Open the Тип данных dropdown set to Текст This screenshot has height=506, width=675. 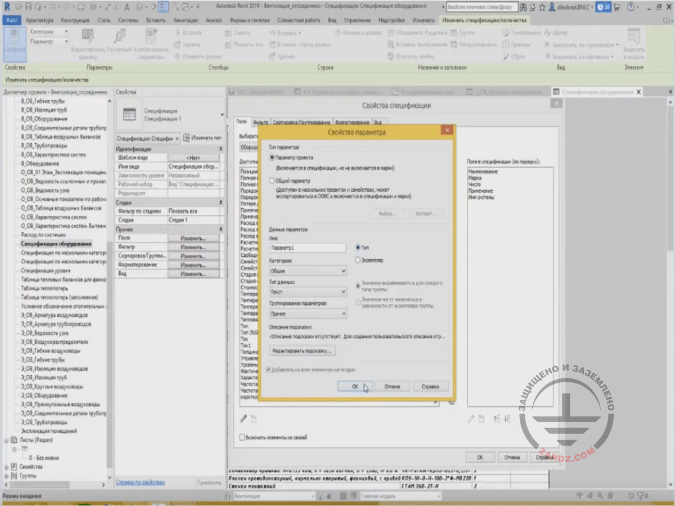308,292
